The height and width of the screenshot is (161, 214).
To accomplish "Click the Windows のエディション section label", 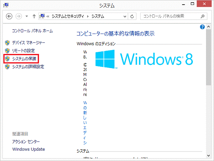I will [96, 44].
